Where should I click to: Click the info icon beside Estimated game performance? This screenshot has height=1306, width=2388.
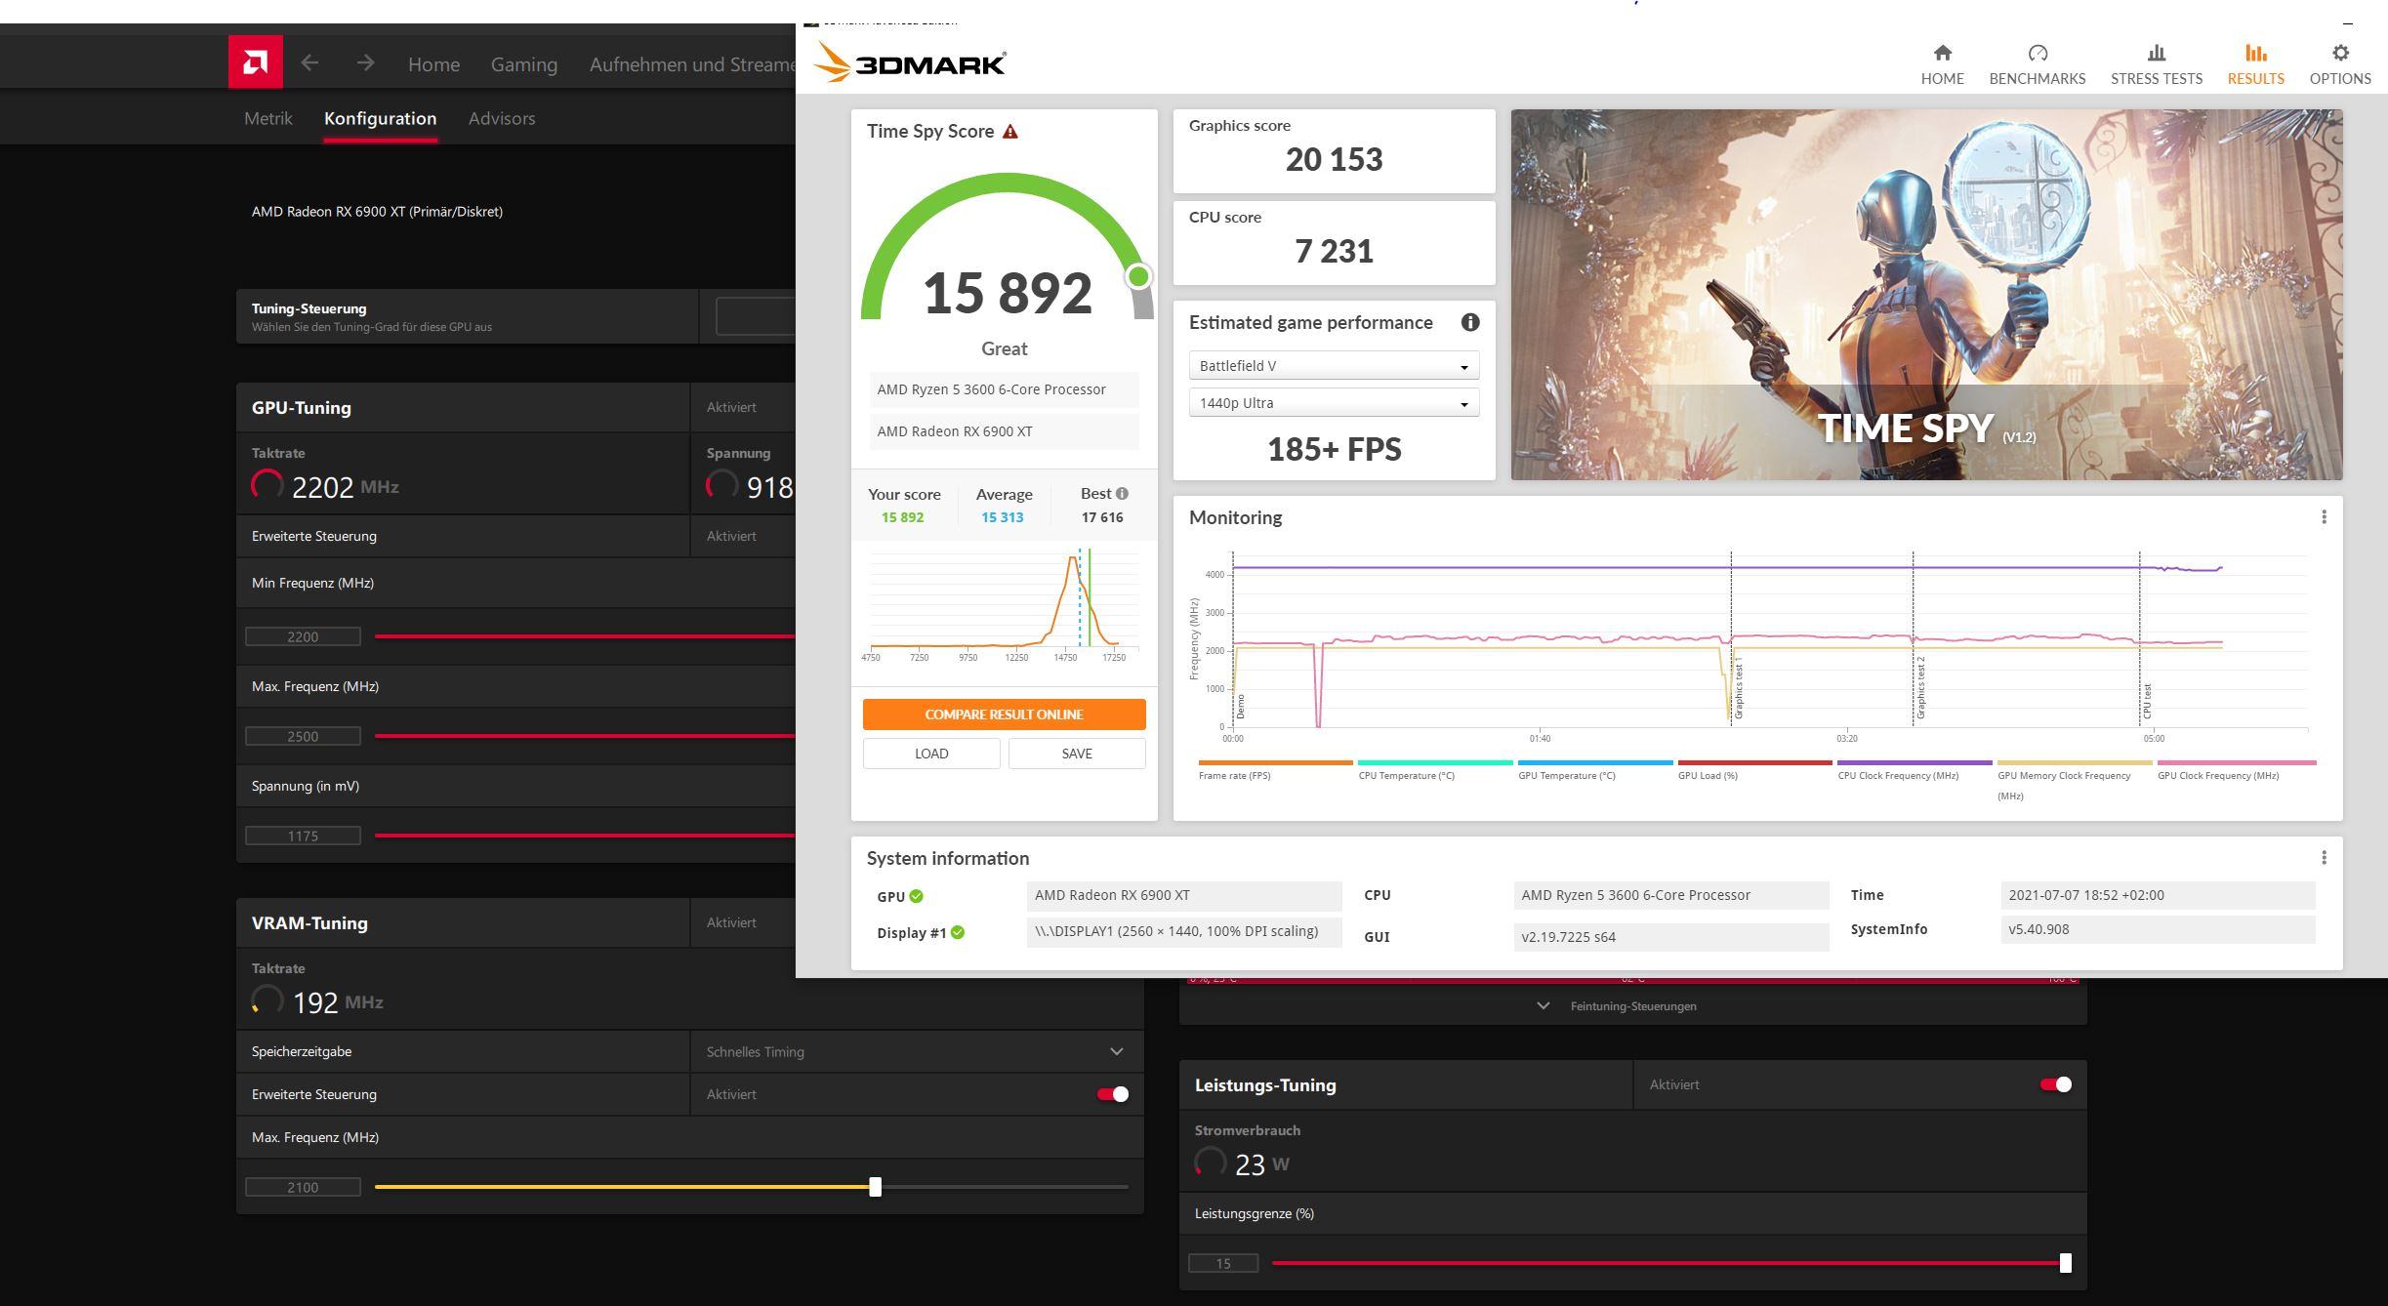click(1470, 322)
